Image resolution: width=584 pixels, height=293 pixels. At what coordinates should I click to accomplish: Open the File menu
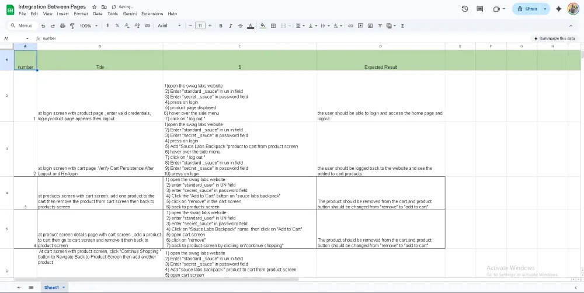[22, 14]
